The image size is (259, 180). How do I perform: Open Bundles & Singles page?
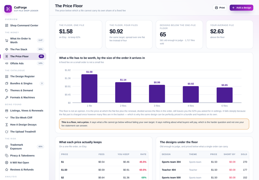(x=25, y=84)
